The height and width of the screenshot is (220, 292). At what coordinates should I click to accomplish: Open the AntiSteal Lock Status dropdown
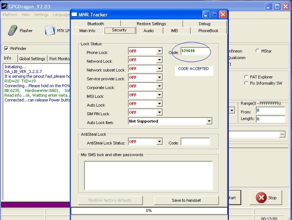point(159,142)
